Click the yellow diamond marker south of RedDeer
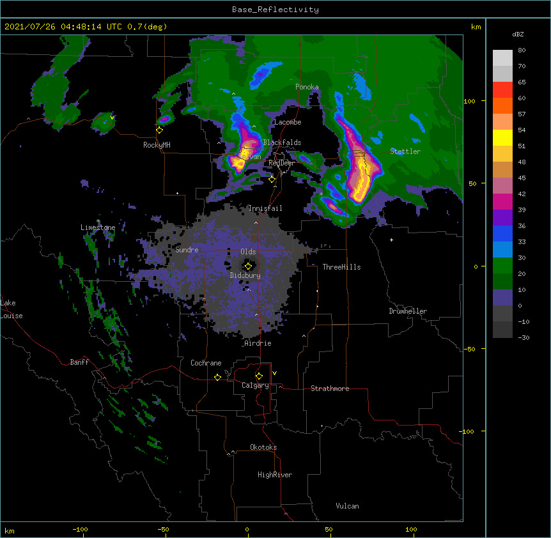This screenshot has width=551, height=538. coord(272,180)
